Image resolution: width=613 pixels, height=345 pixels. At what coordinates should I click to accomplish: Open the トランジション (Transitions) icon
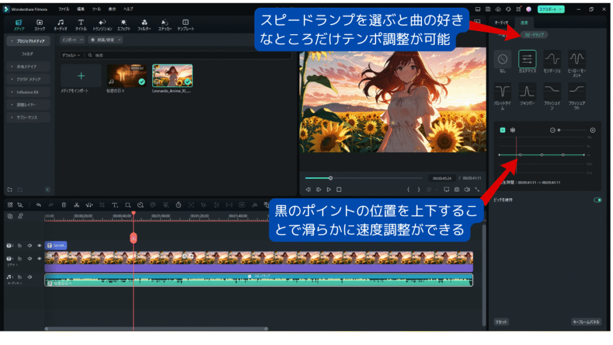(x=102, y=25)
